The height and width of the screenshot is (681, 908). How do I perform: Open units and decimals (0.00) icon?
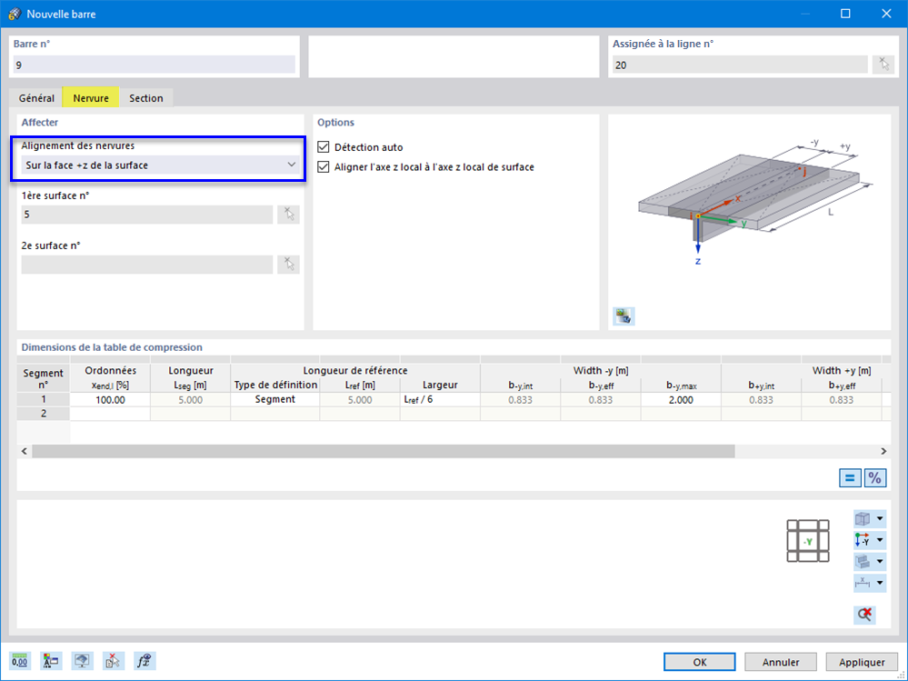tap(20, 661)
